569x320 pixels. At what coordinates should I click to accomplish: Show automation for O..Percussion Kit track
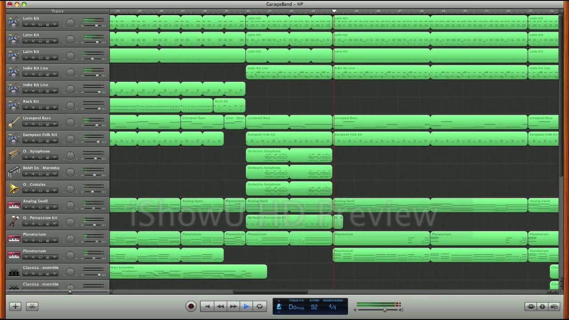pos(55,224)
